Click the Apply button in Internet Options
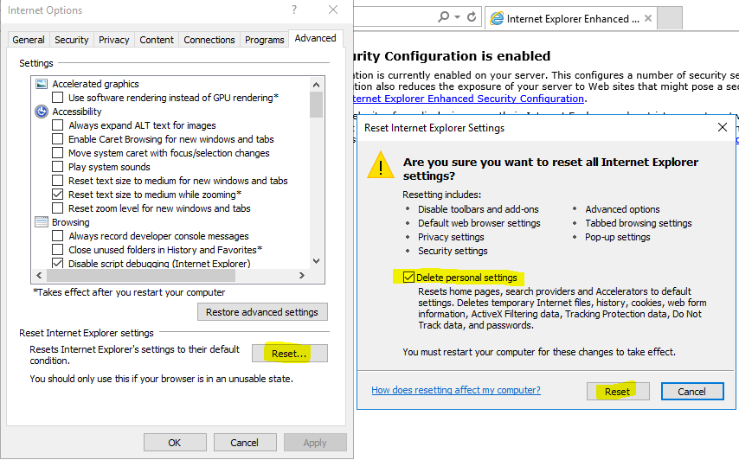Screen dimensions: 739x460 (x=315, y=443)
